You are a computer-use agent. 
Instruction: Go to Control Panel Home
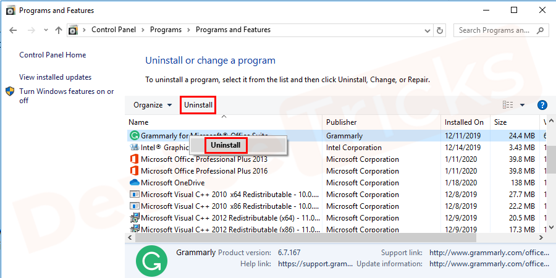(53, 55)
